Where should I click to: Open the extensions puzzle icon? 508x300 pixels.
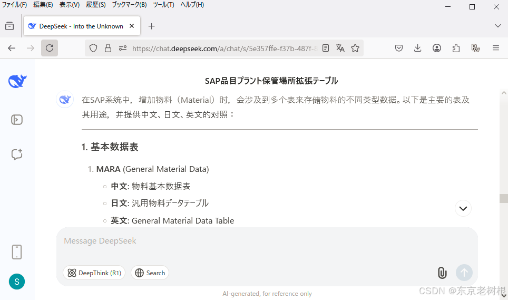click(x=456, y=49)
